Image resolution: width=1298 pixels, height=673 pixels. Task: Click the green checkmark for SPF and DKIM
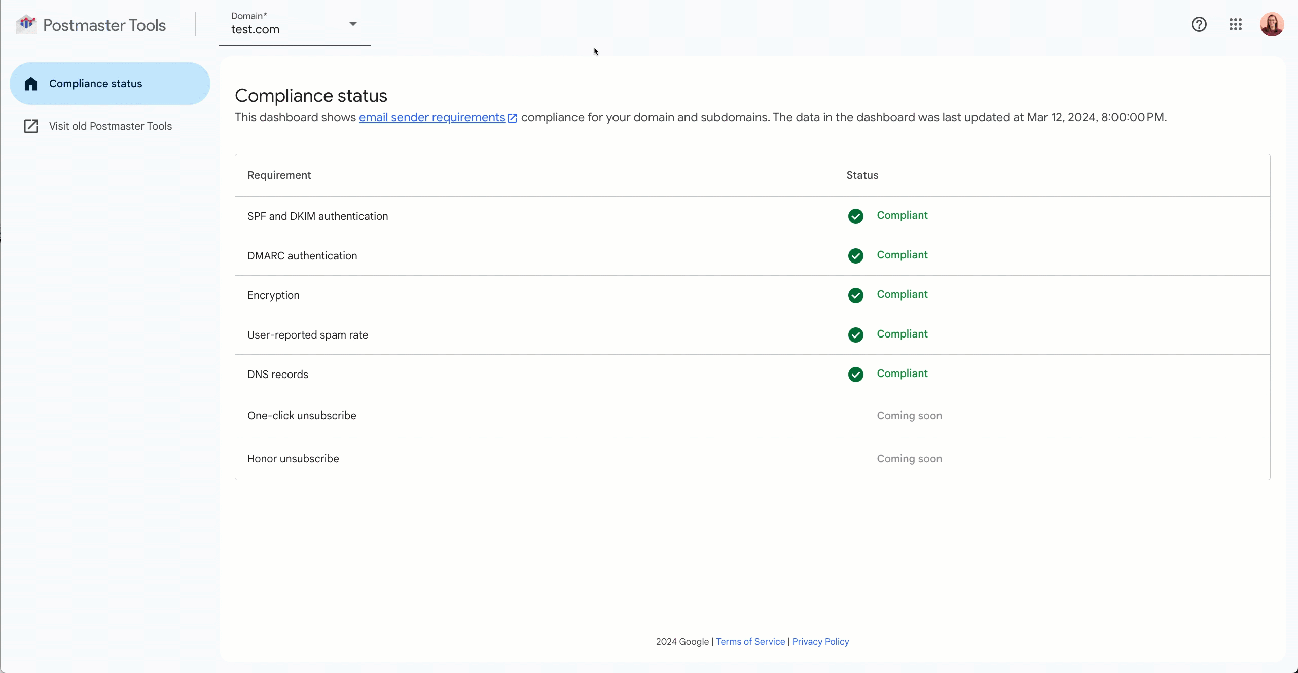(855, 216)
